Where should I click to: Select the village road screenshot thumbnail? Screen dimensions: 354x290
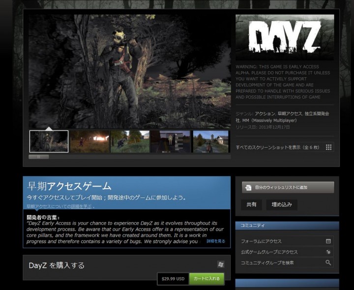(x=211, y=141)
